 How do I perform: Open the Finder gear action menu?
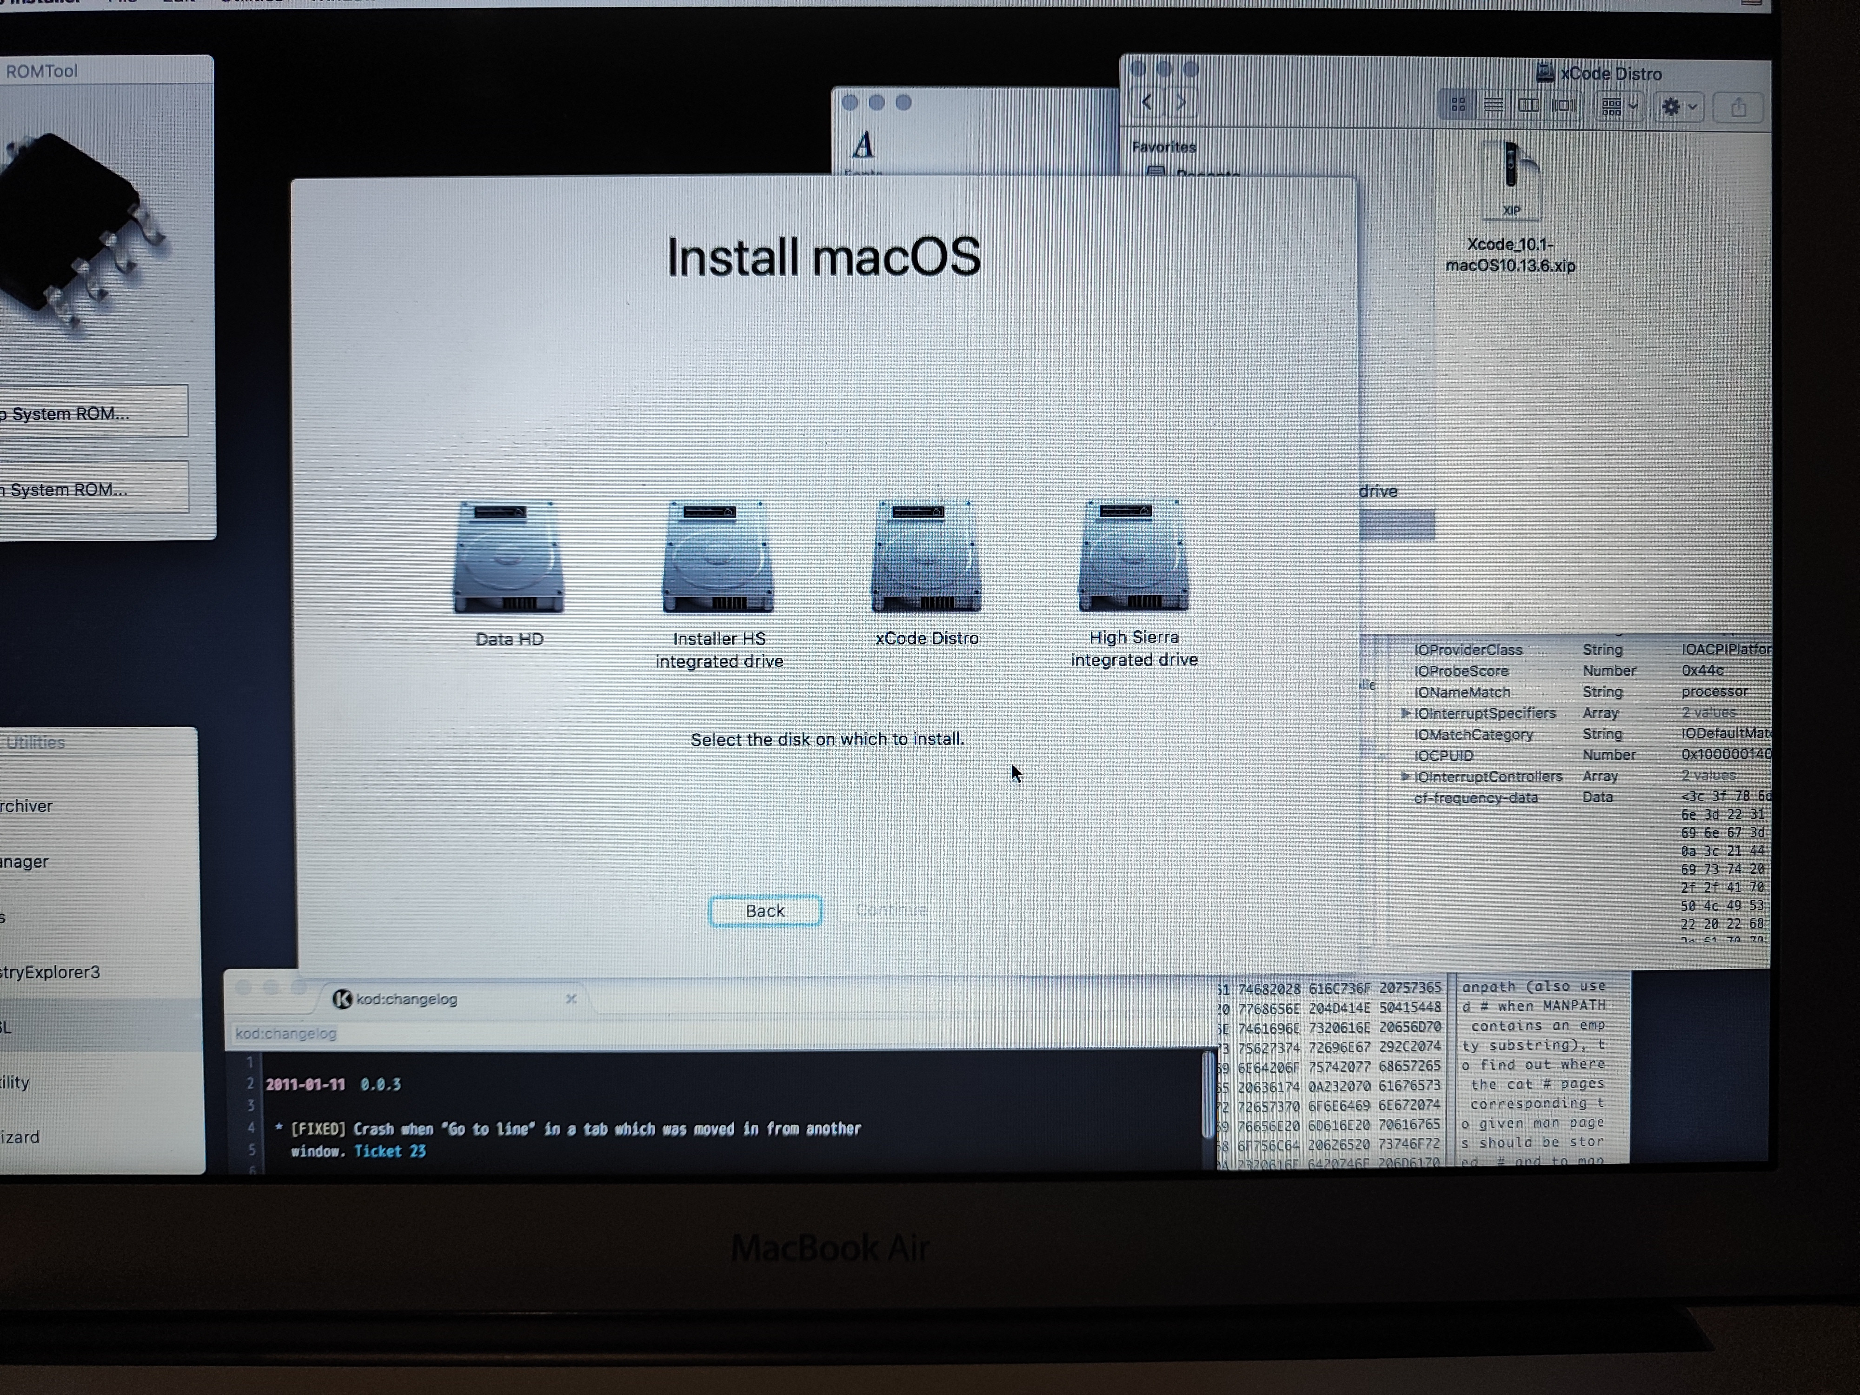(1679, 107)
